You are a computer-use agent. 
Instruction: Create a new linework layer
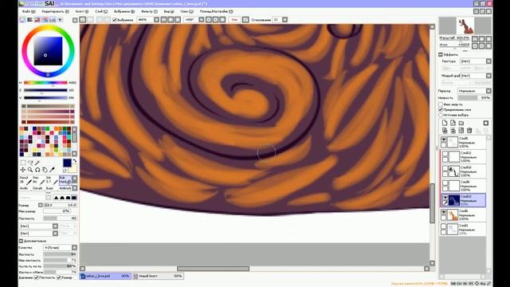tap(453, 123)
